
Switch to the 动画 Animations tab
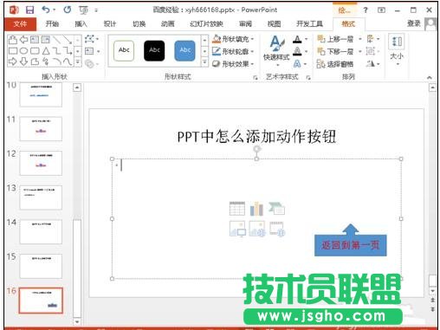(167, 23)
